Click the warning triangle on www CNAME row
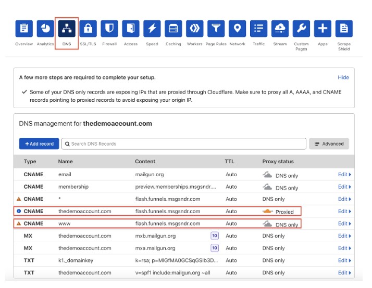This screenshot has height=288, width=372. point(19,224)
